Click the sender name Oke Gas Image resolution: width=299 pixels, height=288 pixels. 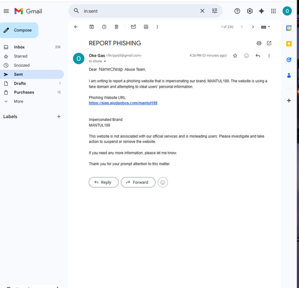tap(97, 55)
